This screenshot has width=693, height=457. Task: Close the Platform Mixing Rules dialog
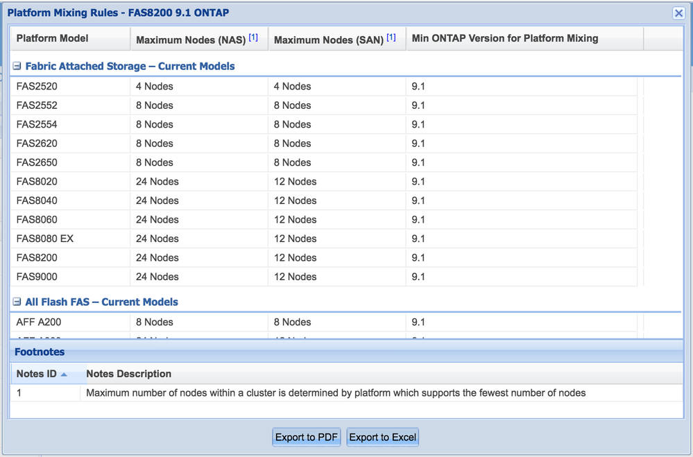pyautogui.click(x=678, y=13)
